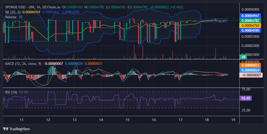This screenshot has height=134, width=267.
Task: Click date label 17 on time axis
Action: pos(180,120)
